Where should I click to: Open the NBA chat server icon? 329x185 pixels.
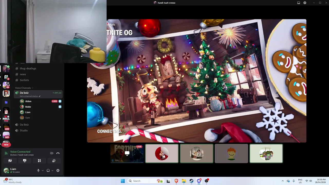point(6,119)
